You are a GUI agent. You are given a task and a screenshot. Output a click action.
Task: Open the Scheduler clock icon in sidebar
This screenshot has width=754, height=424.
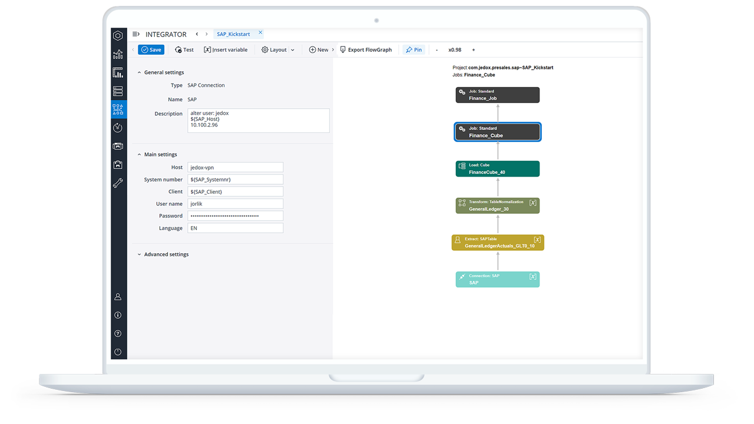(x=118, y=128)
